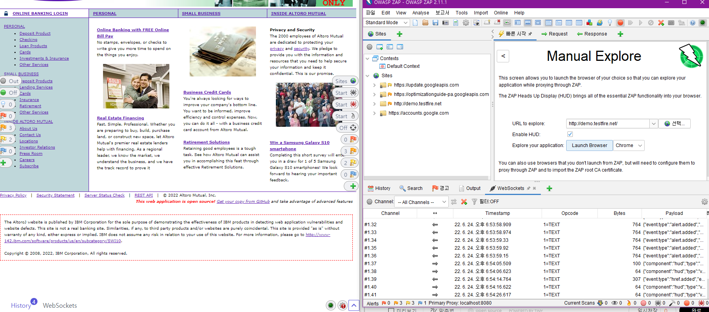
Task: Open the URL to explore dropdown arrow
Action: (654, 124)
